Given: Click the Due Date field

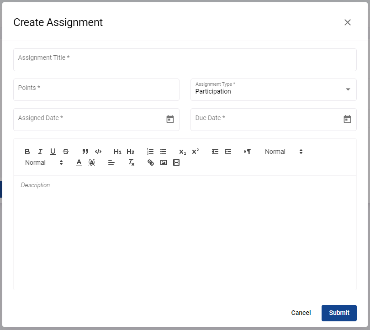Looking at the screenshot, I should 274,120.
